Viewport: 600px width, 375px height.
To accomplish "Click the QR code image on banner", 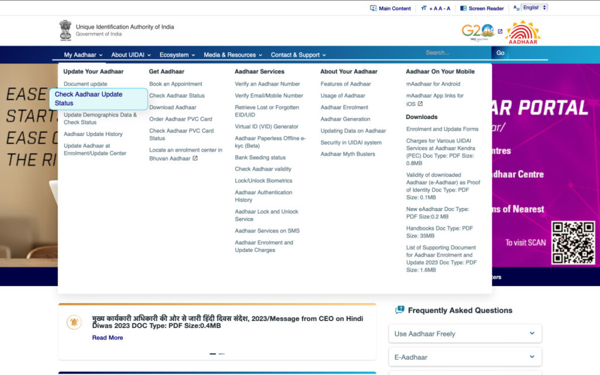I will point(572,242).
